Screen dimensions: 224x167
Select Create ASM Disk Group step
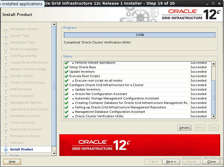click(27, 82)
